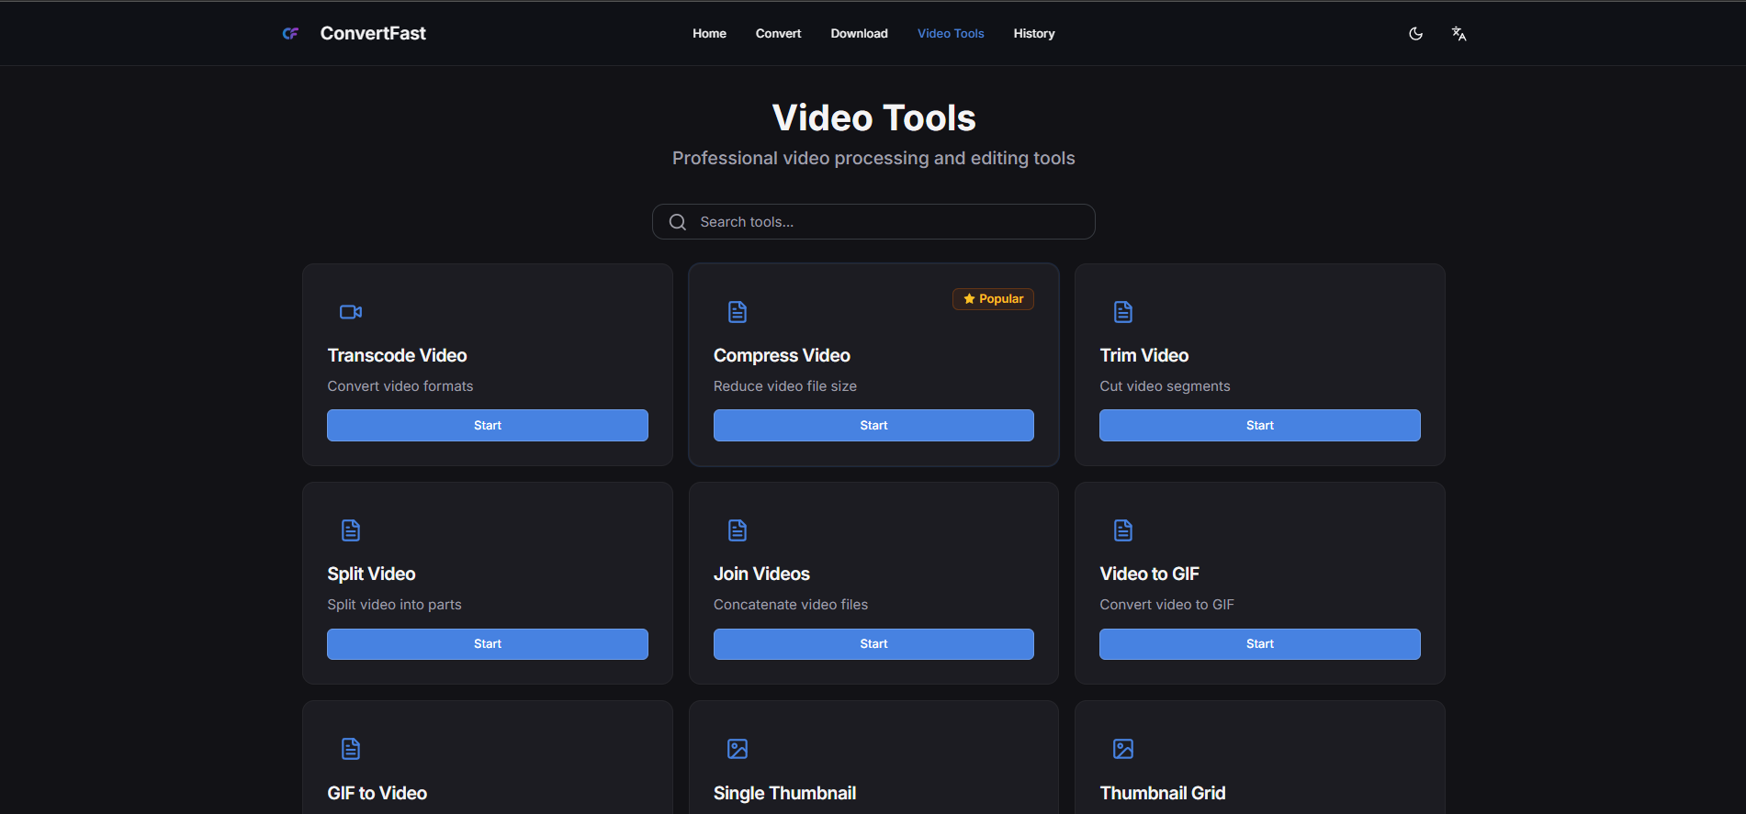Open the History page
The image size is (1746, 814).
[x=1034, y=34]
